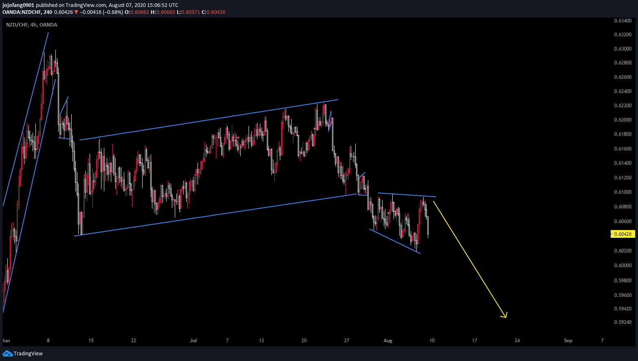Image resolution: width=638 pixels, height=361 pixels.
Task: Click the C:0.60426 close value
Action: click(x=213, y=12)
